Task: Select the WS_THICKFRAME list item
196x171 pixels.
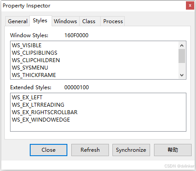Action: [34, 75]
